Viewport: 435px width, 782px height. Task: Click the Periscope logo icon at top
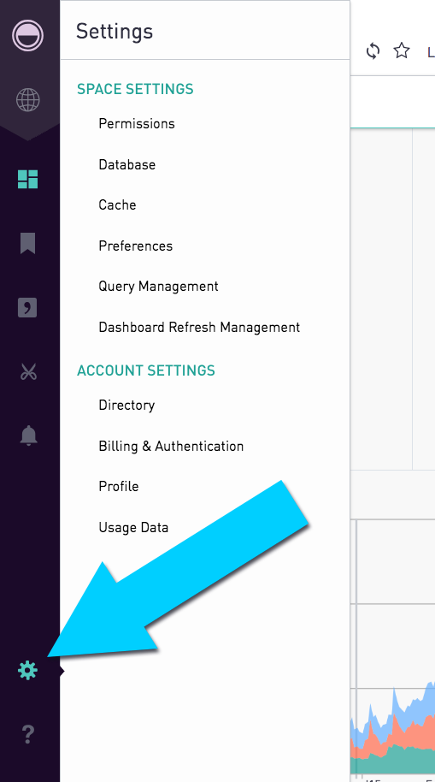28,35
